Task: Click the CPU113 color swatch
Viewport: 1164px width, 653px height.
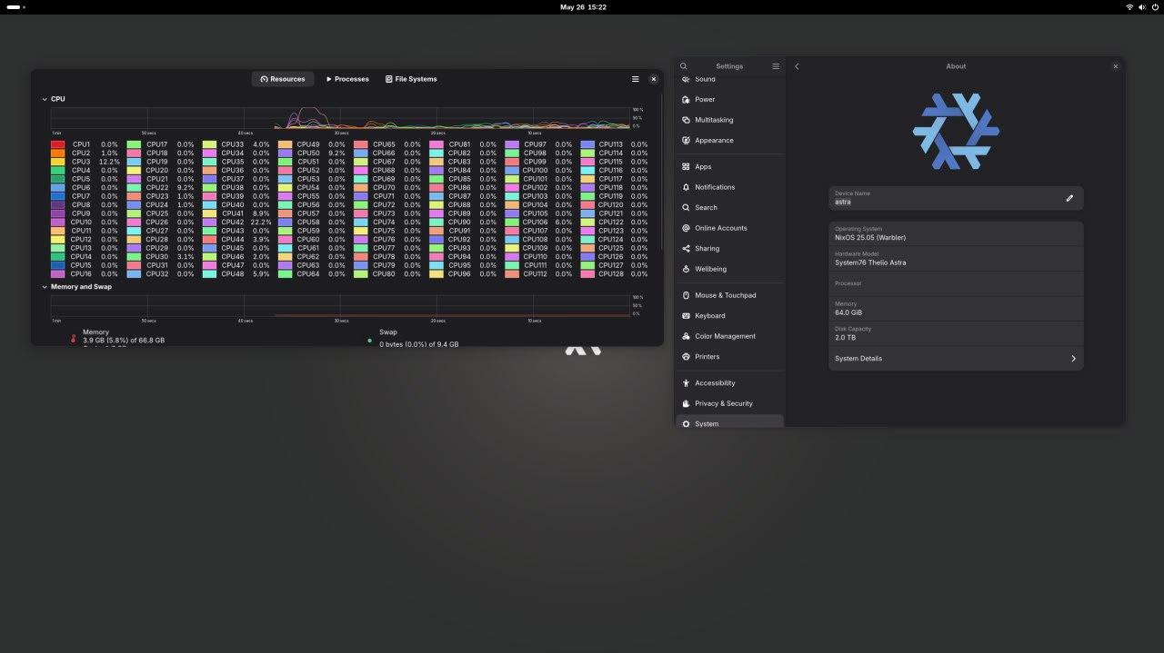Action: click(x=587, y=144)
